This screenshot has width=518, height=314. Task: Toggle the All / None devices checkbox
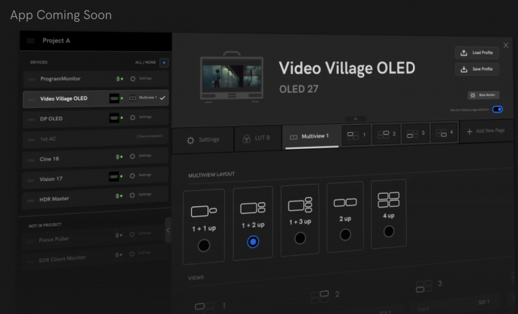tap(164, 62)
